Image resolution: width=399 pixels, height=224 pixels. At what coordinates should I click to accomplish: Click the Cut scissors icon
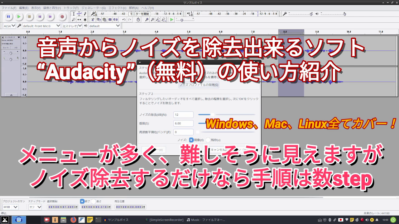(93, 20)
